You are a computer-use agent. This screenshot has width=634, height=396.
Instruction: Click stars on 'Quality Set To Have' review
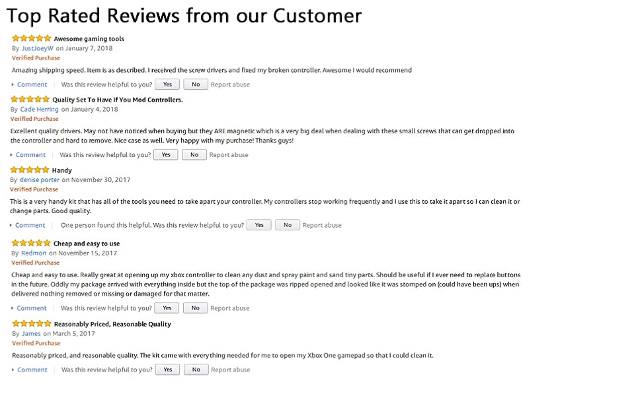click(x=30, y=99)
